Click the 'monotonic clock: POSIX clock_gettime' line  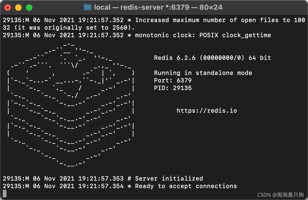137,35
